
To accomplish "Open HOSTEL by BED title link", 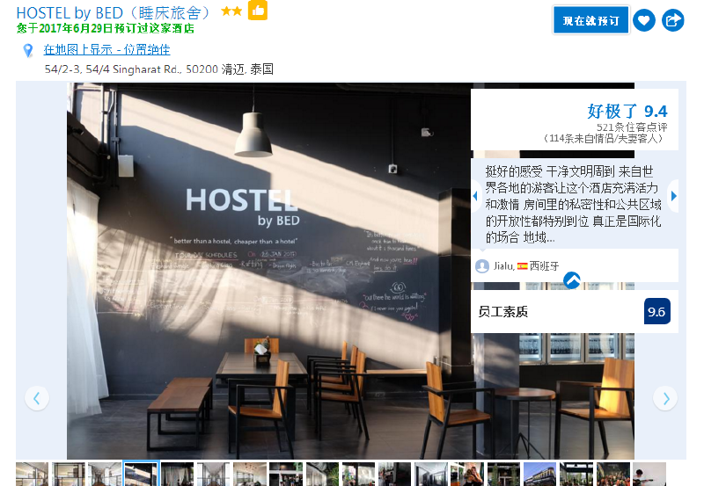I will click(114, 13).
